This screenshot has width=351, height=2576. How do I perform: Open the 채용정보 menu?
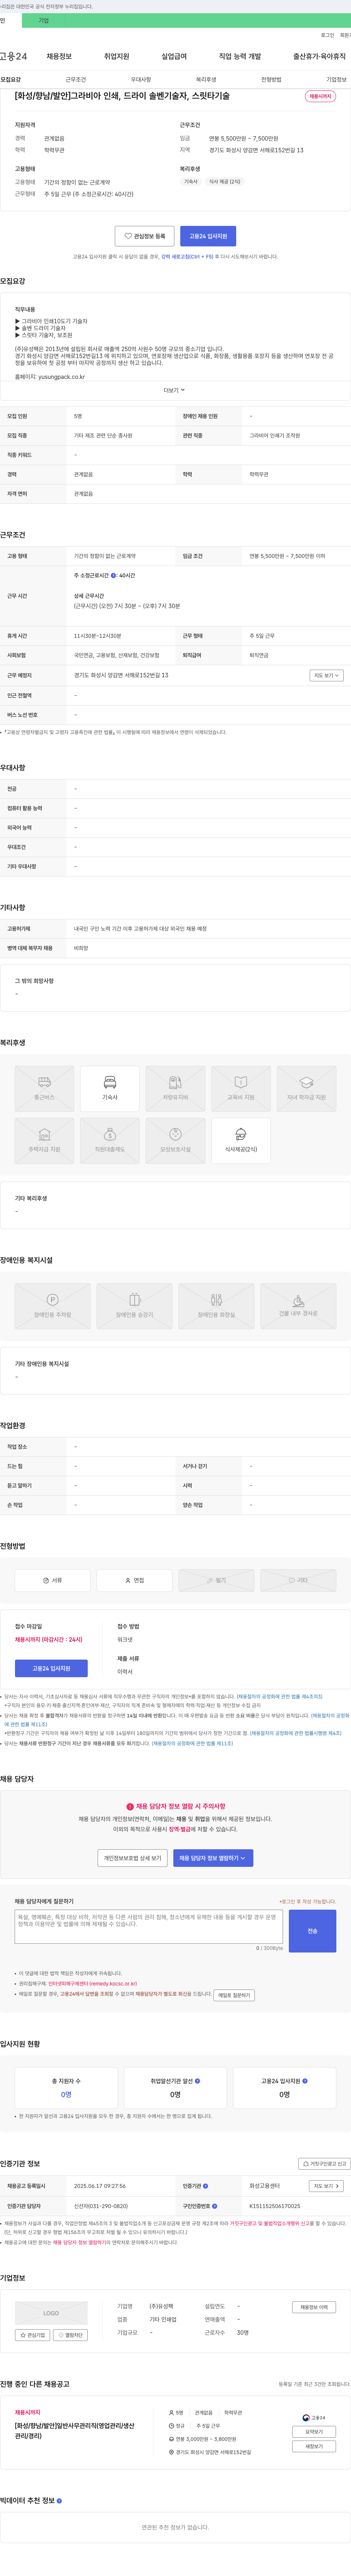click(x=59, y=56)
